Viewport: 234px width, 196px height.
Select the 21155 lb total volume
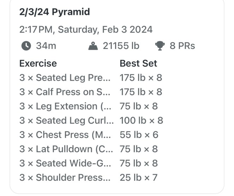click(x=121, y=46)
